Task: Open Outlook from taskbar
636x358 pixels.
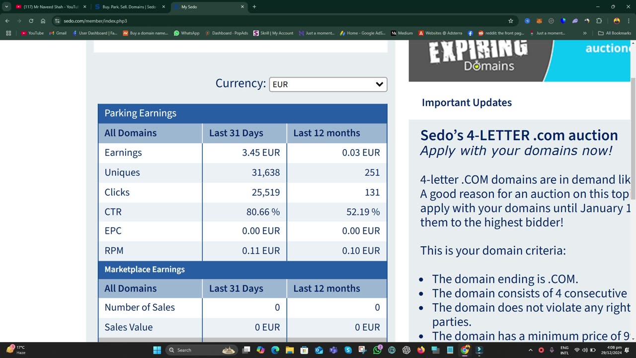Action: [319, 350]
